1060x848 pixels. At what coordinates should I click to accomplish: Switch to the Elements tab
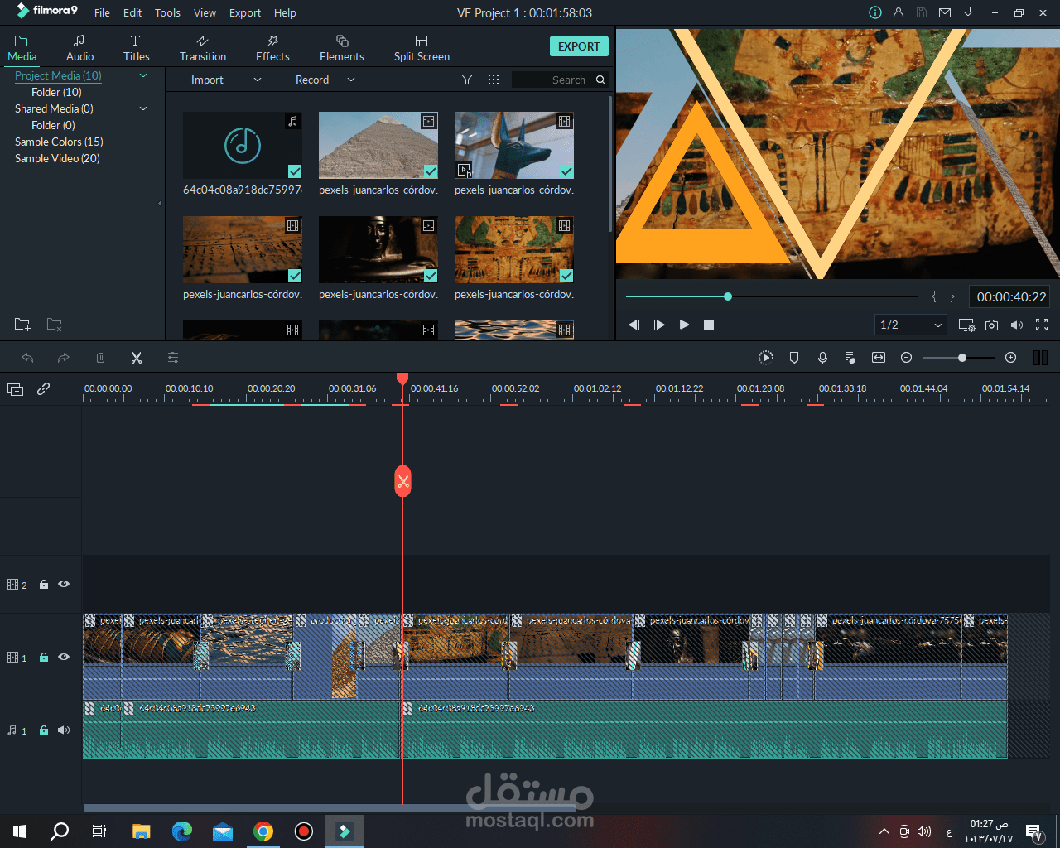tap(342, 48)
